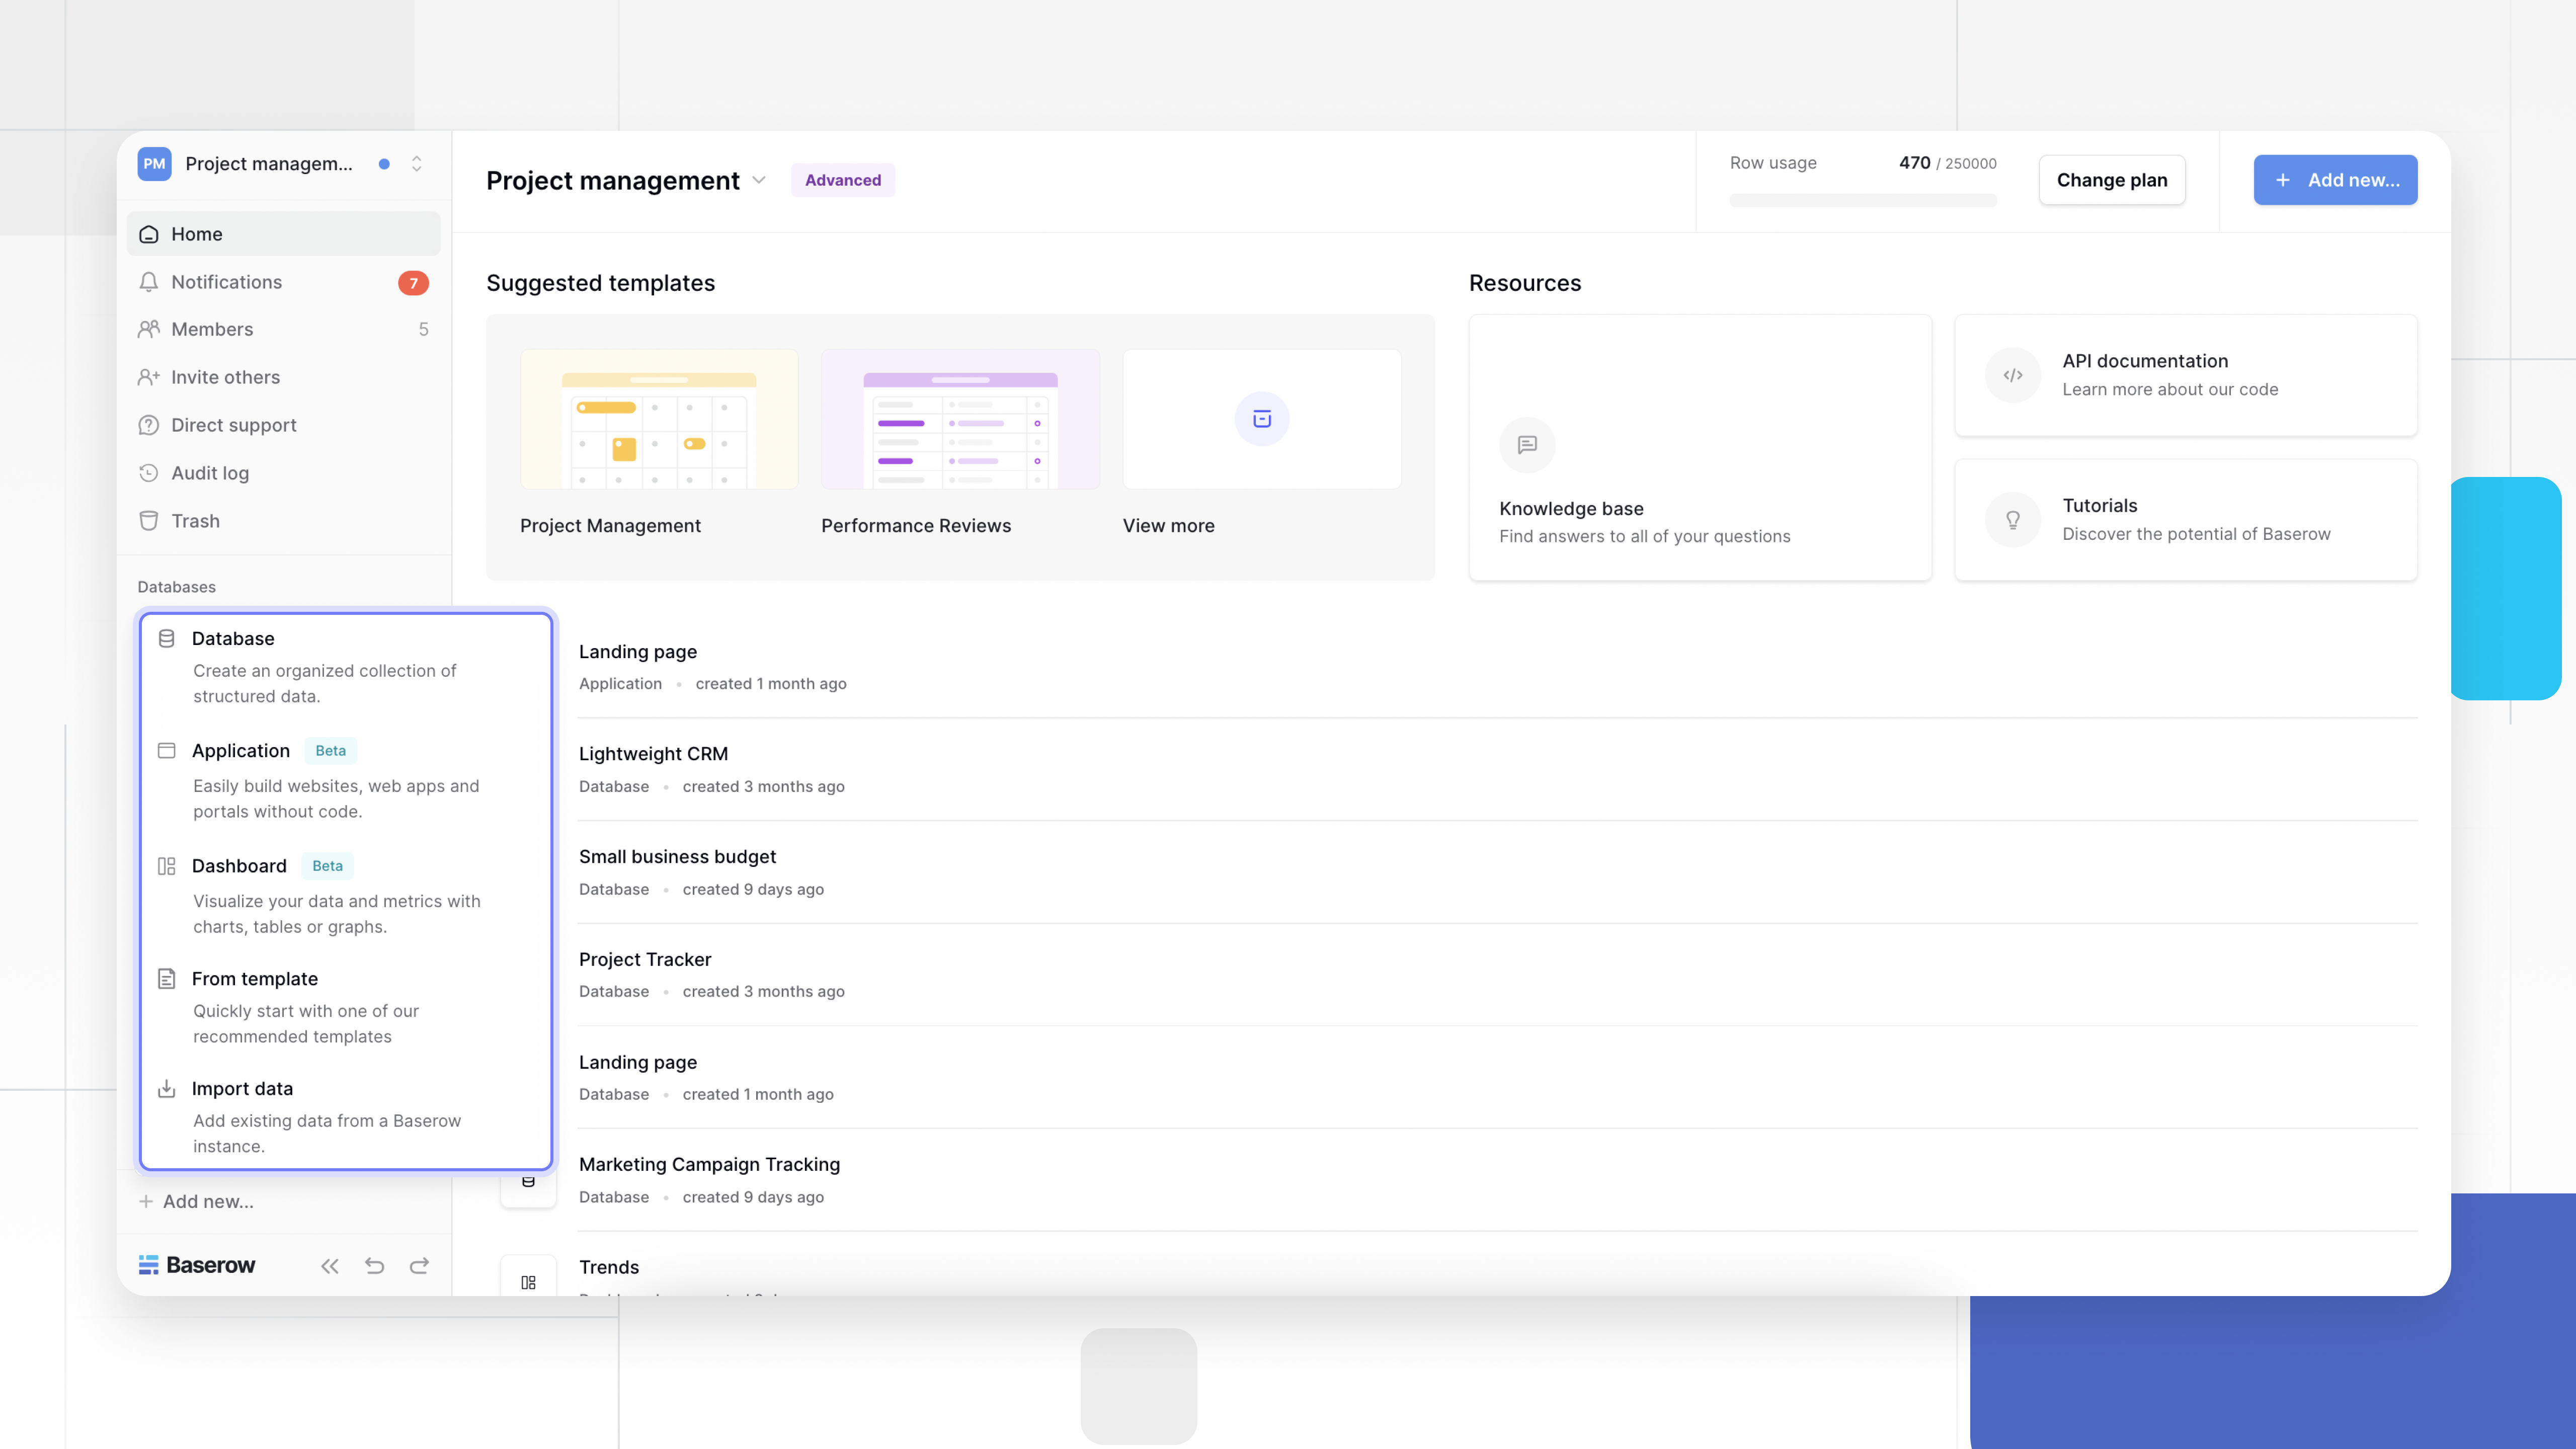Click the Knowledge base chat icon
The height and width of the screenshot is (1449, 2576).
pos(1526,444)
